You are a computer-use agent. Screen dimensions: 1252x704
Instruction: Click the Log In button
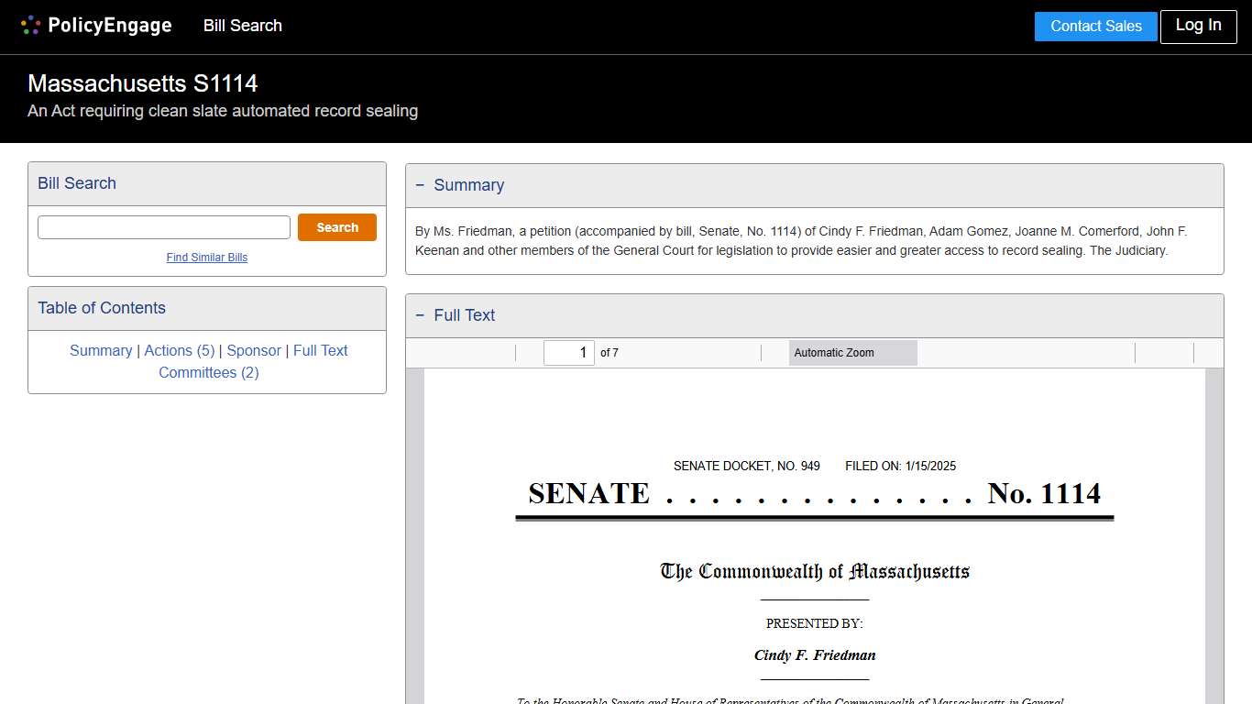[x=1198, y=26]
